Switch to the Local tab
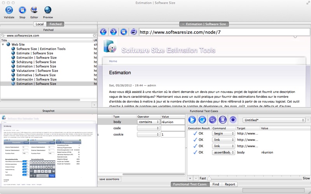Screen dimensions: 311x194 point(40,24)
